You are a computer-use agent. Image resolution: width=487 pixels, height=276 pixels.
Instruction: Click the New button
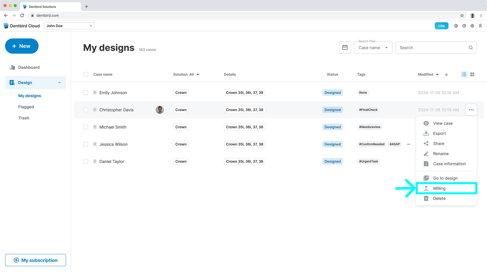point(22,46)
